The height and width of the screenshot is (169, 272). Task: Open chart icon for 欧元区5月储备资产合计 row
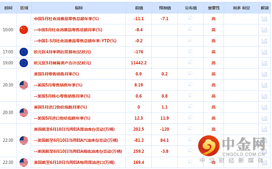(264, 63)
